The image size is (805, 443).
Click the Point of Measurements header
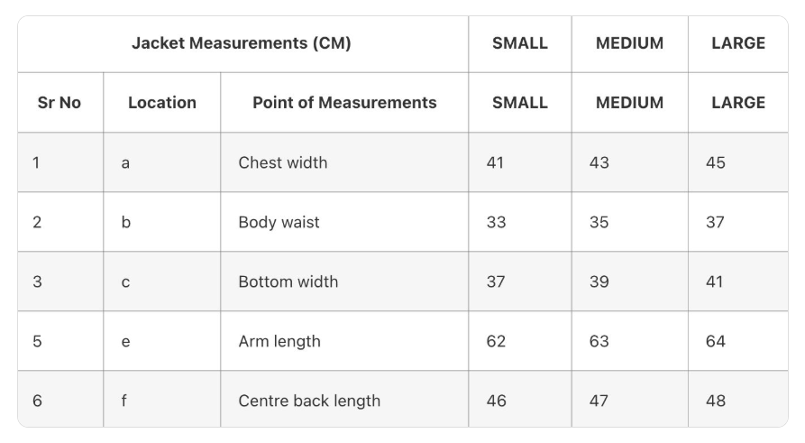(x=344, y=103)
